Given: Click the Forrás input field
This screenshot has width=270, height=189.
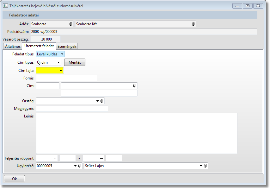Looking at the screenshot, I should click(66, 78).
